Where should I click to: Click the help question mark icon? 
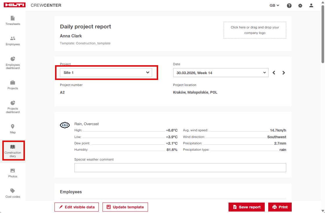tap(289, 6)
